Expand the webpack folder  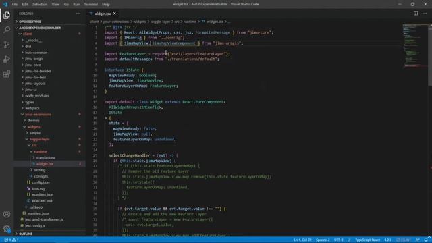click(x=49, y=108)
